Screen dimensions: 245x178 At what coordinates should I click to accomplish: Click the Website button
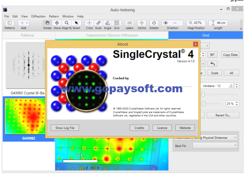tap(185, 128)
